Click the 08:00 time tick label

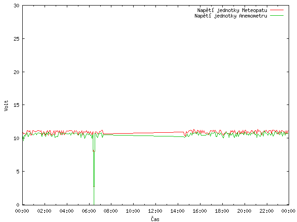(110, 211)
